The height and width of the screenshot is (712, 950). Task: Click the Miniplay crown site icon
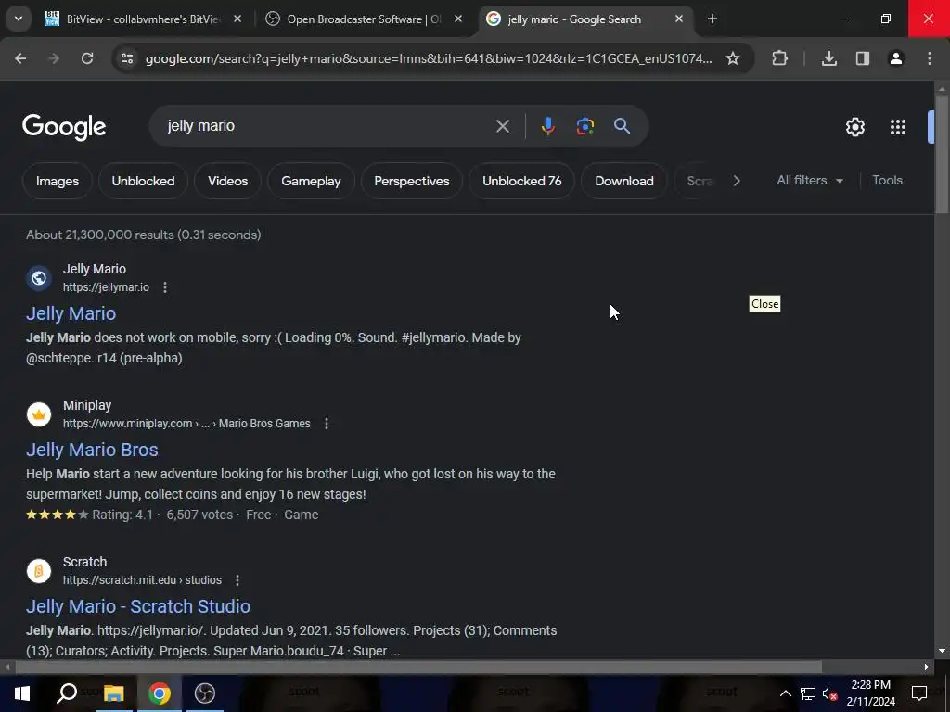click(x=39, y=414)
